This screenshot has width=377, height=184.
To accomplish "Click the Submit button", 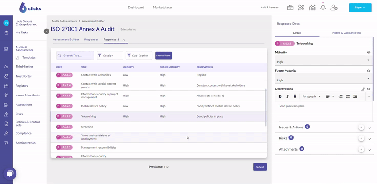I will [260, 167].
